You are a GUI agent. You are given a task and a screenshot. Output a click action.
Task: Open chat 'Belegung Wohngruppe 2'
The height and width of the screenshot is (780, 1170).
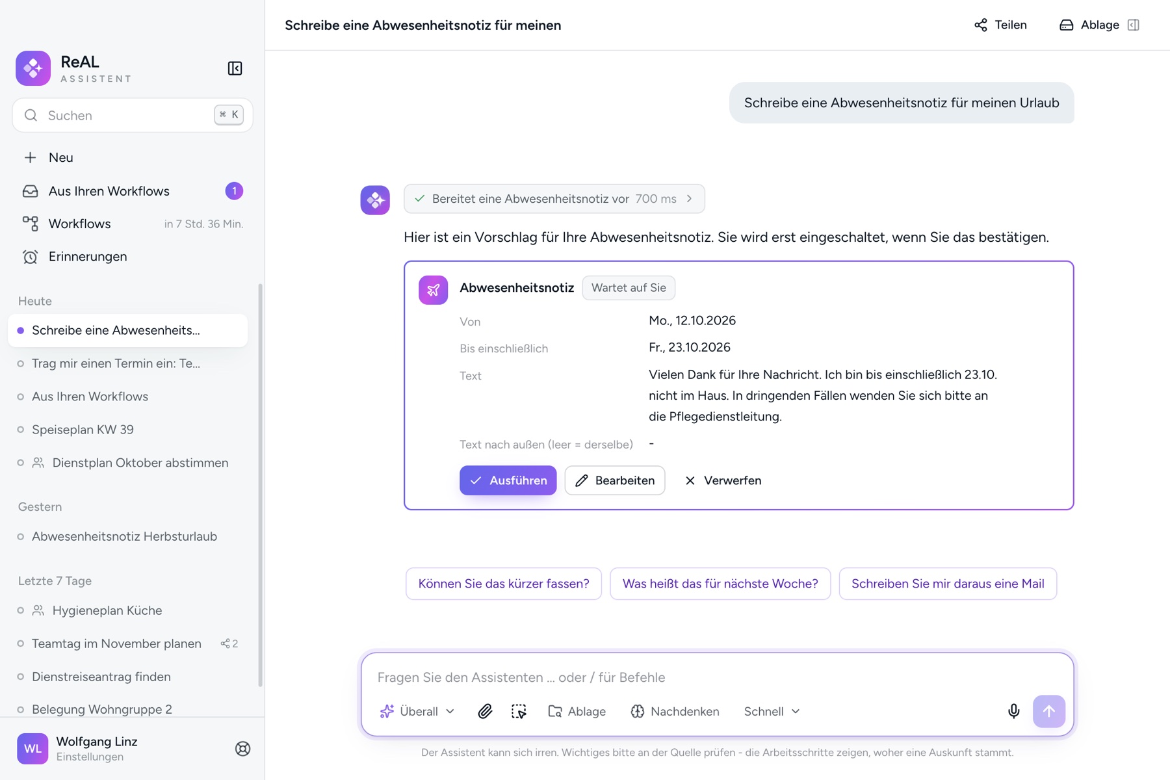pyautogui.click(x=127, y=709)
